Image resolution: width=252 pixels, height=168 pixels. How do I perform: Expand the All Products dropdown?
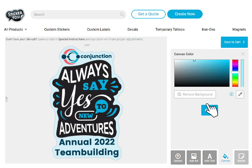pos(16,29)
